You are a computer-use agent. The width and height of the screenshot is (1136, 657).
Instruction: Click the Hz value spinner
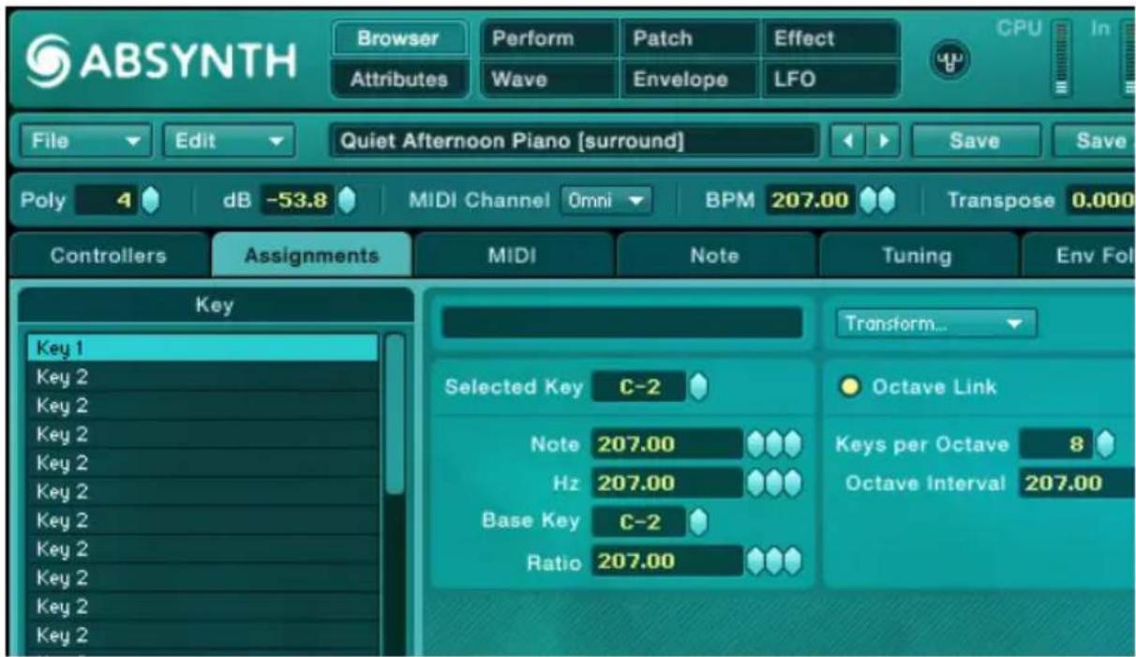coord(774,483)
